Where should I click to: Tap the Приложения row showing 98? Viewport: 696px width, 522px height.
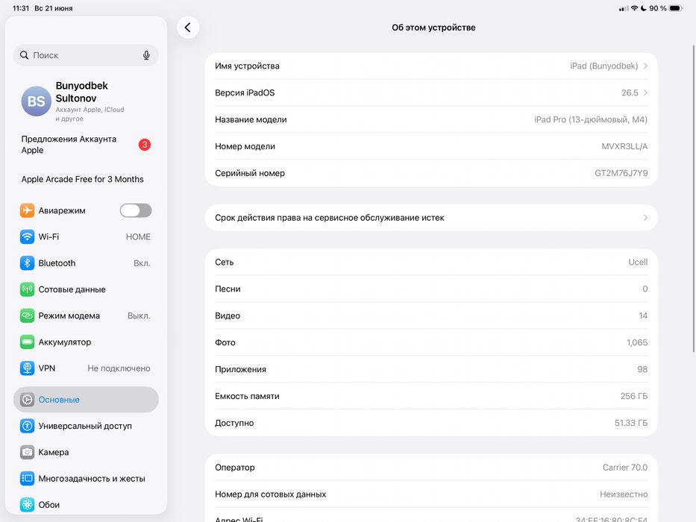click(431, 369)
